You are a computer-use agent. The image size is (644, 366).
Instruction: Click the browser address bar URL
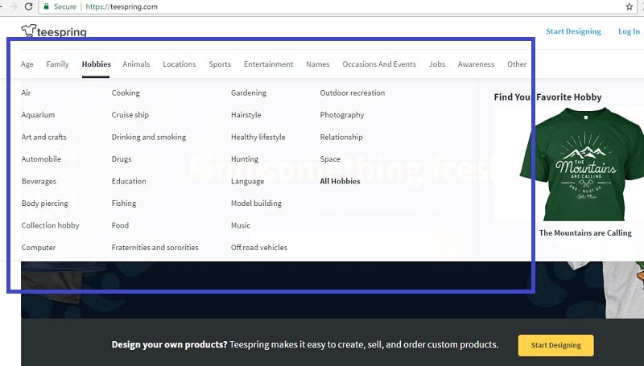pos(119,6)
